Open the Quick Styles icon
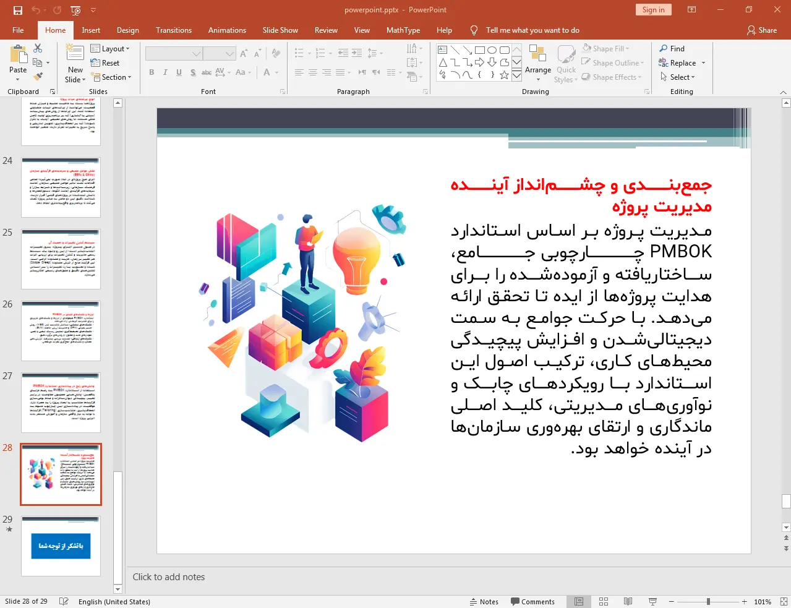The width and height of the screenshot is (791, 608). [566, 54]
